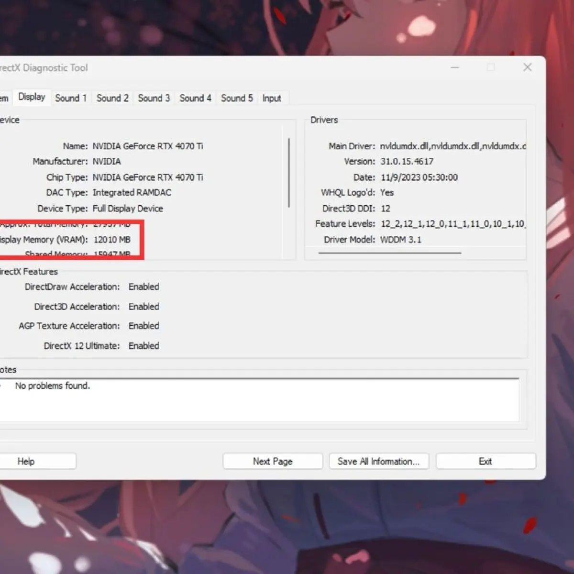Select the 'No problems found.' note text

click(x=53, y=386)
